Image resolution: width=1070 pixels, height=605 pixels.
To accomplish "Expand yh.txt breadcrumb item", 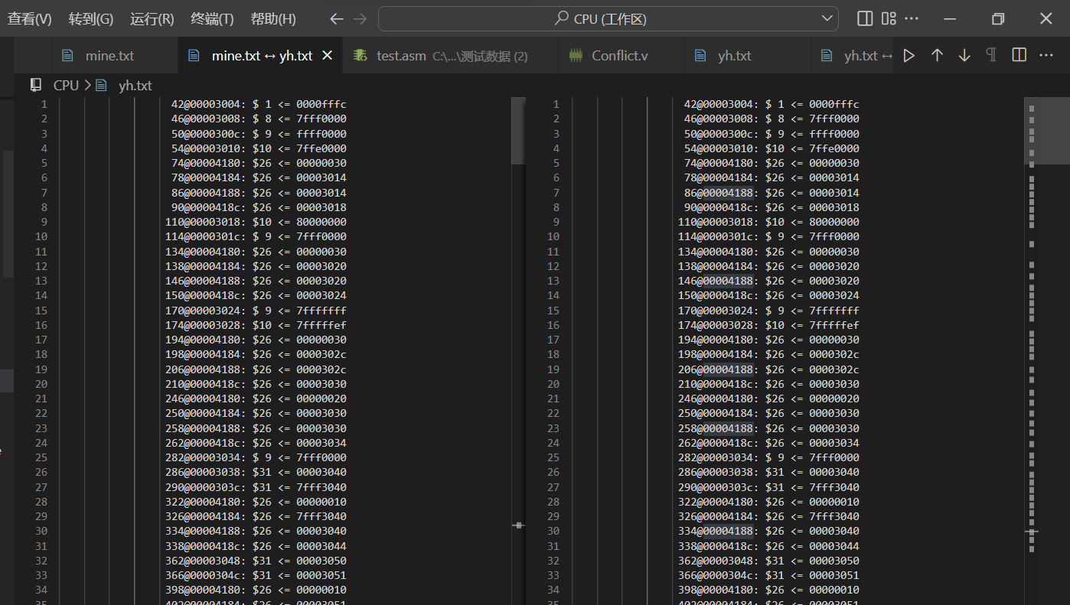I will pos(135,86).
